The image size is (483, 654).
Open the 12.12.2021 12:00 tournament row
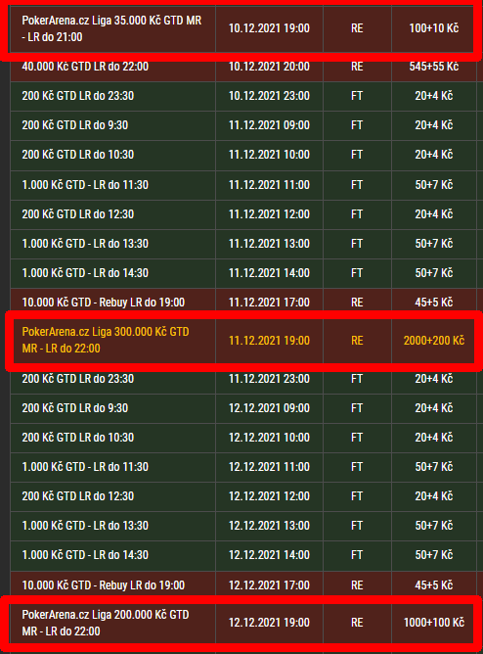tap(241, 496)
